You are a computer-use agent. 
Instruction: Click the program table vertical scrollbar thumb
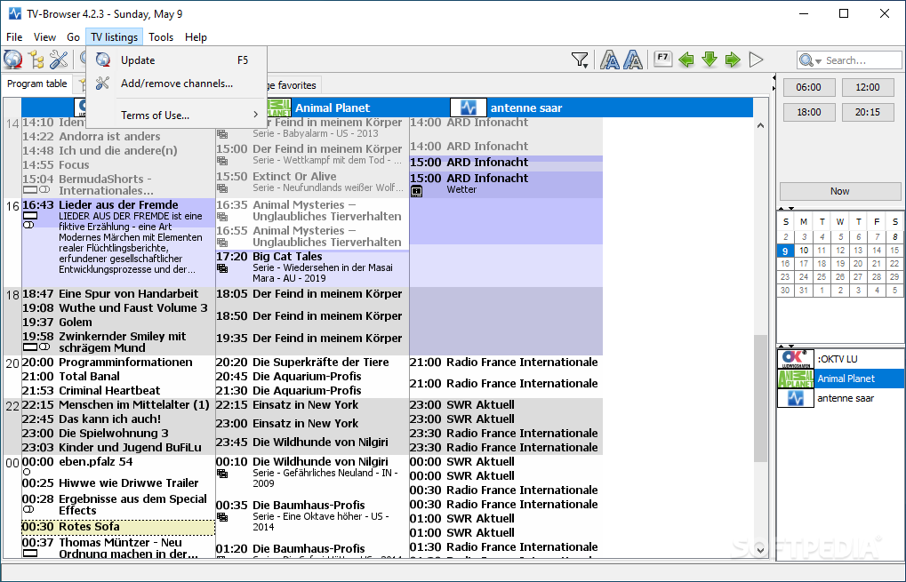(x=761, y=398)
